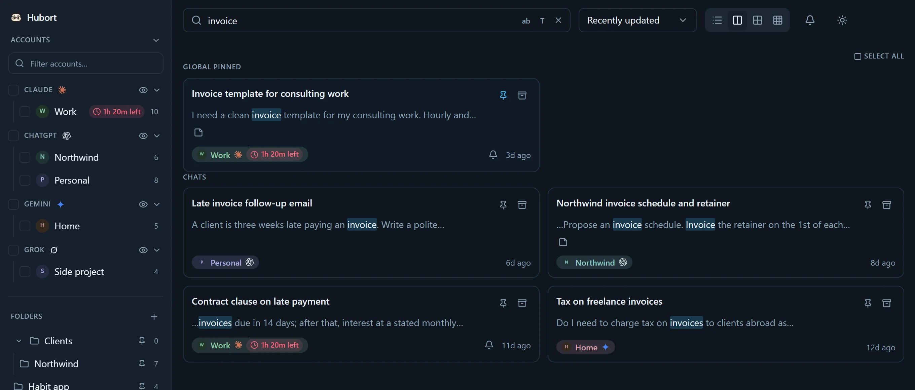Add a new folder with plus icon
This screenshot has width=915, height=390.
pyautogui.click(x=154, y=317)
